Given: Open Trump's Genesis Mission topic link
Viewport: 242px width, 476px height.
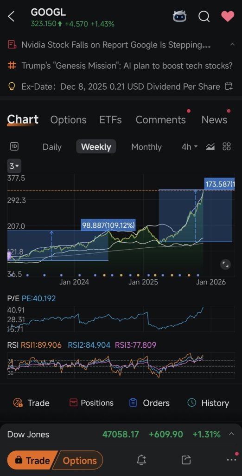Looking at the screenshot, I should click(127, 66).
